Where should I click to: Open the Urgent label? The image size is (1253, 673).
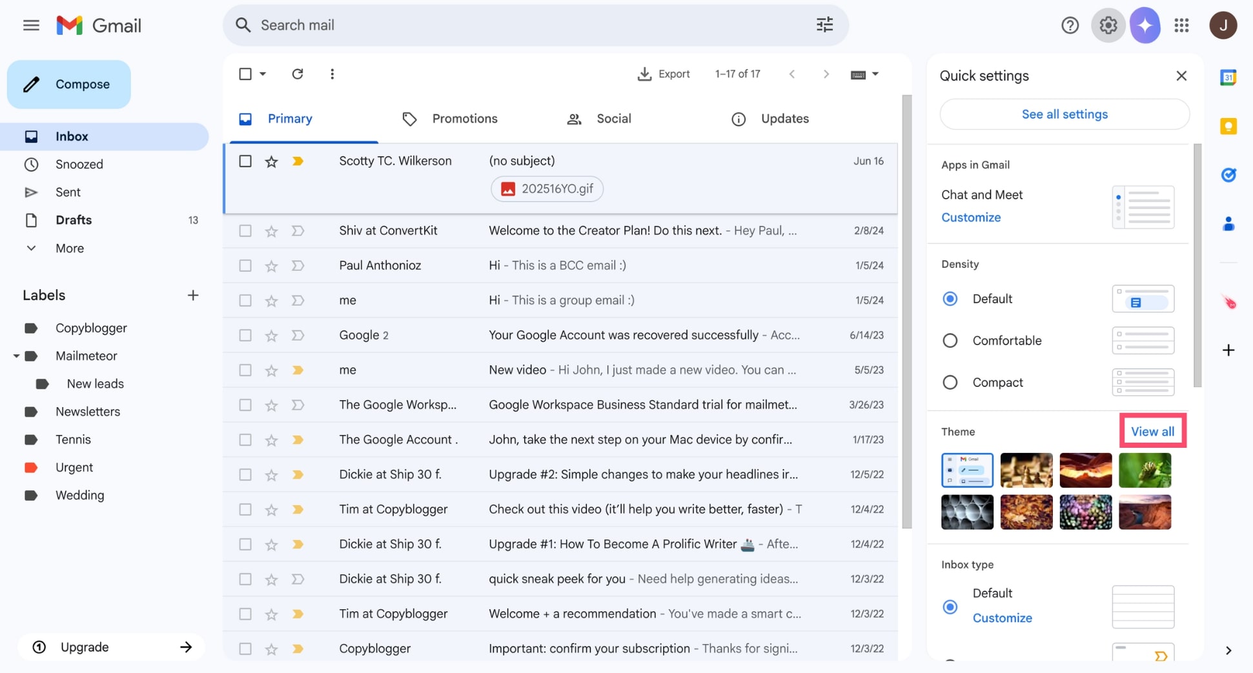coord(74,468)
